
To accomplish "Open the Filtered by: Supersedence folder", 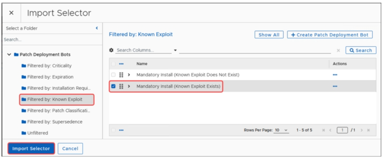I will pos(55,122).
